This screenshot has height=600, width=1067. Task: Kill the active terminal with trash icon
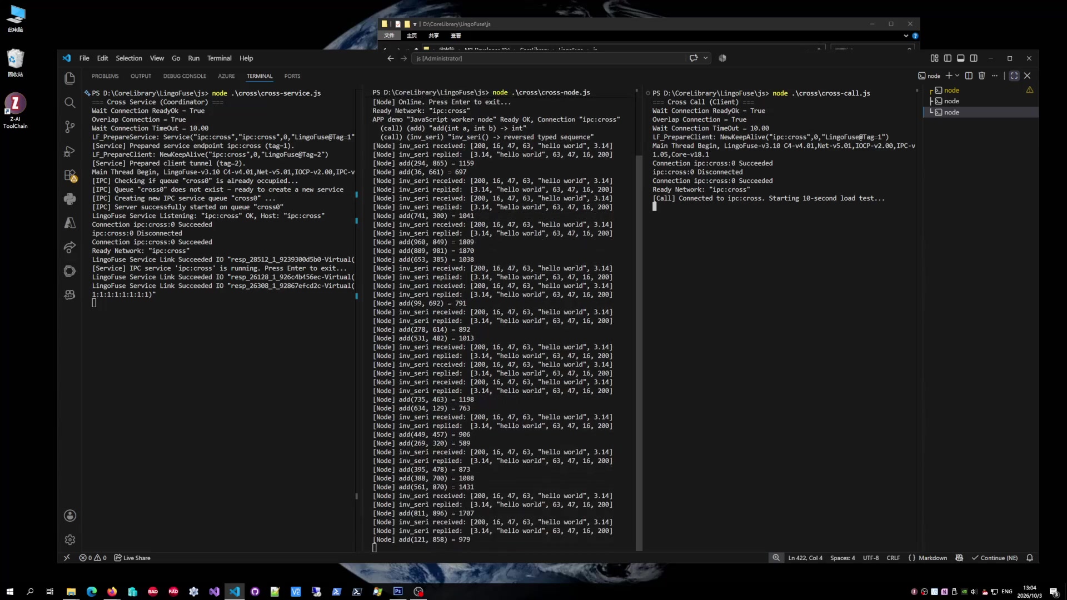[x=981, y=76]
